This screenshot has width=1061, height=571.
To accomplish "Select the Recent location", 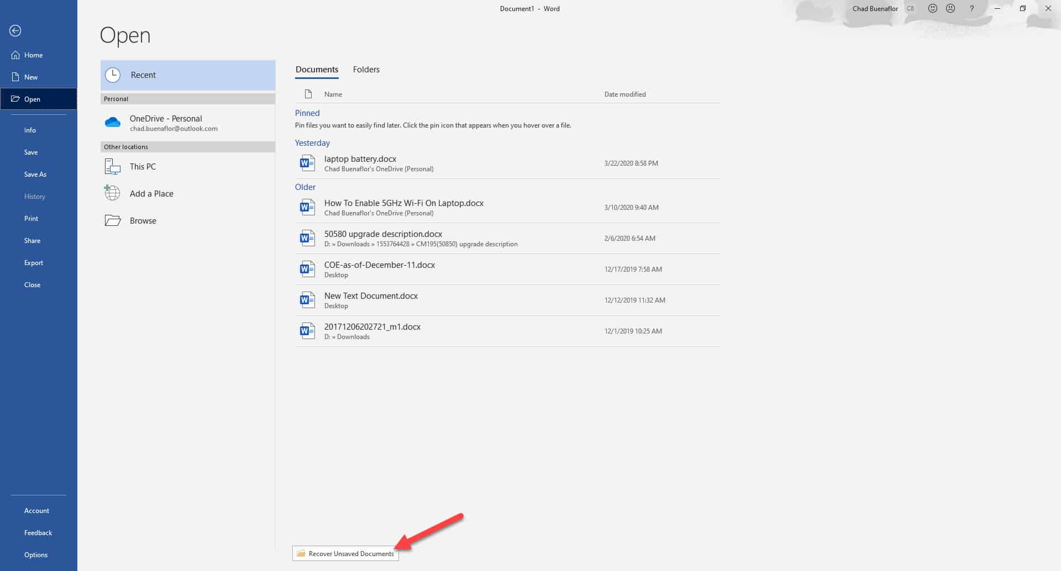I will (188, 75).
